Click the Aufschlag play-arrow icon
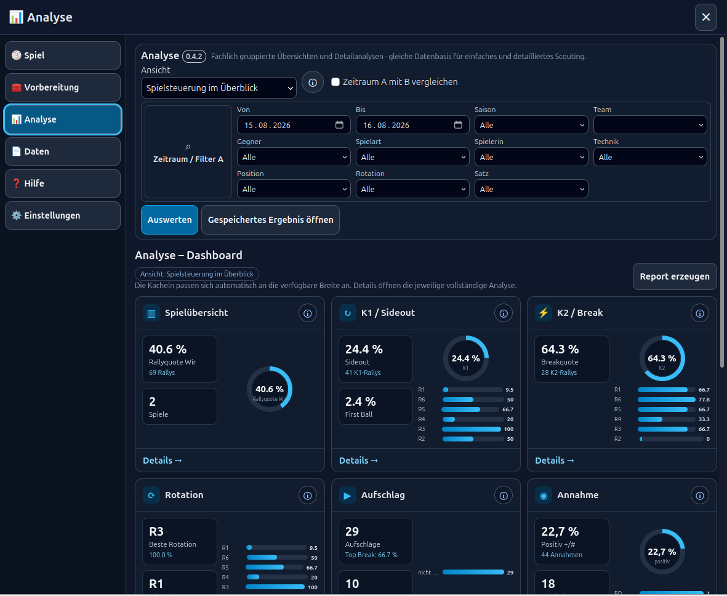The image size is (727, 596). tap(347, 496)
